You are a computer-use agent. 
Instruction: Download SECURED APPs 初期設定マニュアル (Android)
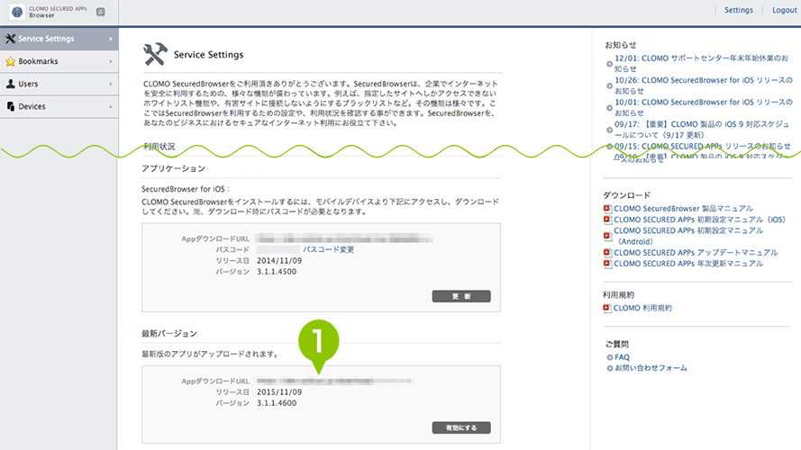pyautogui.click(x=688, y=236)
